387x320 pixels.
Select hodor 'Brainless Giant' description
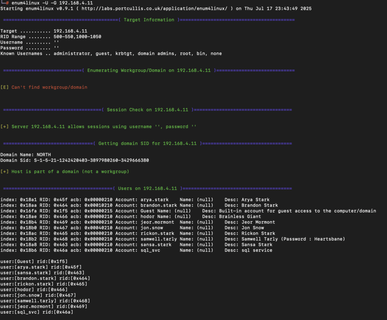[240, 217]
